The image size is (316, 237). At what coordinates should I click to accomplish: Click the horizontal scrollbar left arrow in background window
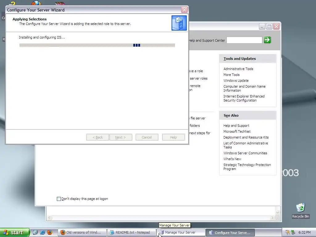point(50,218)
